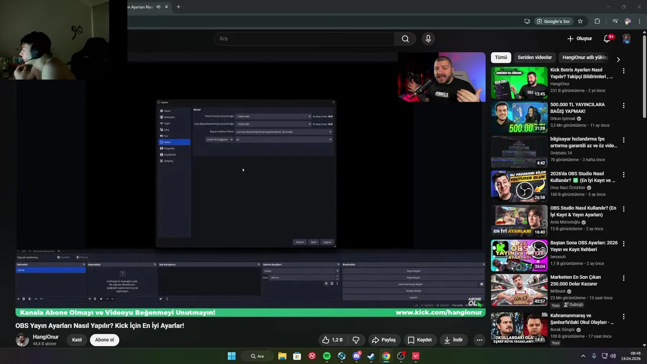Viewport: 647px width, 364px height.
Task: Open OBS Studio from the taskbar
Action: [401, 356]
